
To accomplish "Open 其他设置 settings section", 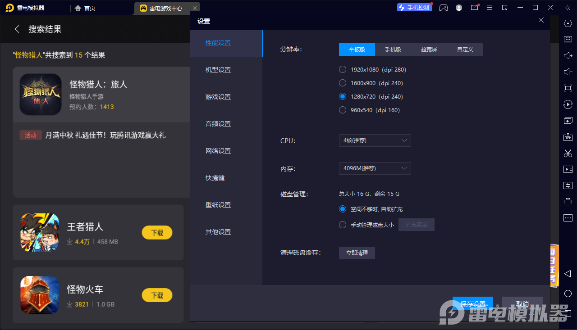I will [226, 232].
